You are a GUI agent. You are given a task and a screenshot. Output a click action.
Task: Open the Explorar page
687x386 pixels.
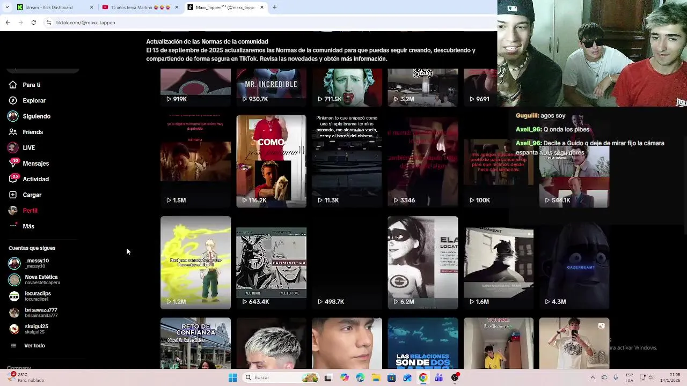(x=27, y=100)
